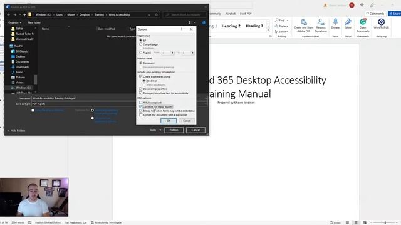Click Cancel in the Publish dialog
Viewport: 401px width, 225px height.
(195, 130)
